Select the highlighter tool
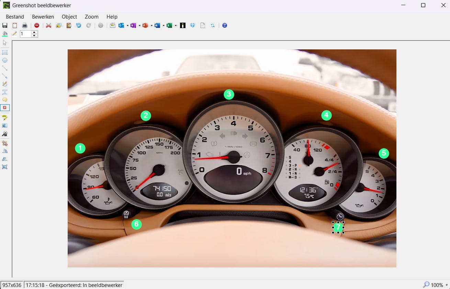The height and width of the screenshot is (289, 450). point(5,117)
